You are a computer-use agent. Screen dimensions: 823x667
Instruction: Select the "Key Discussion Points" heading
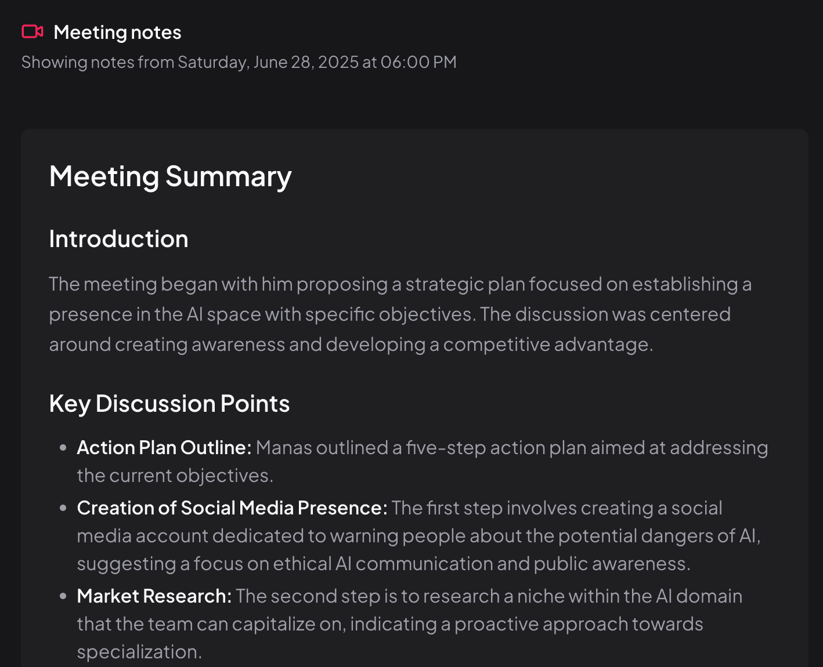(169, 404)
